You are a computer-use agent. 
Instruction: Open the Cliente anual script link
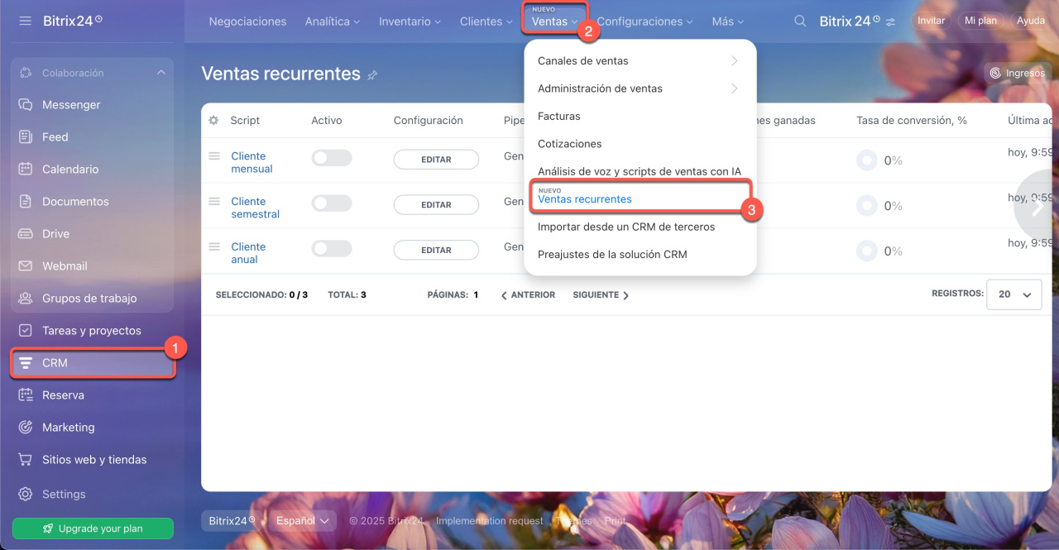tap(248, 253)
